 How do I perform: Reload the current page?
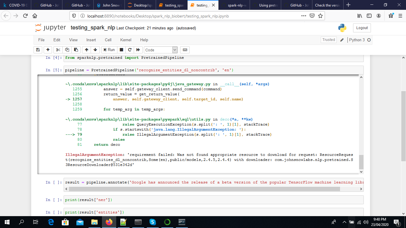pos(26,16)
